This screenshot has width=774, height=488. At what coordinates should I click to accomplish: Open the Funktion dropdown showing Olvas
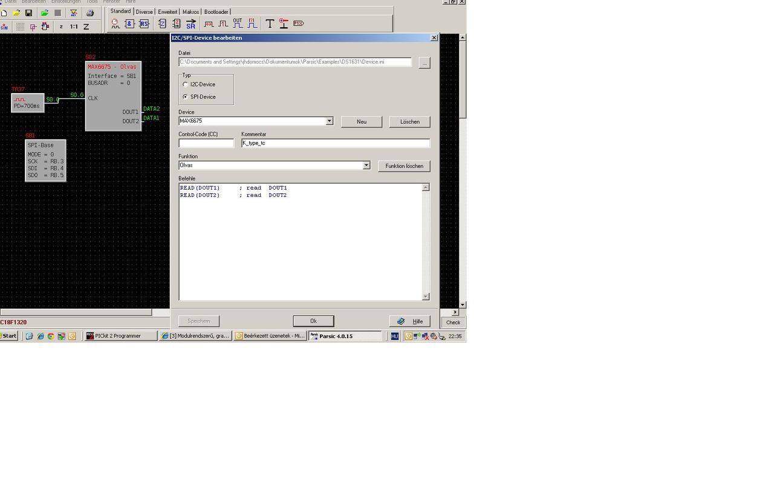[366, 165]
